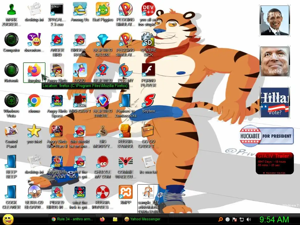This screenshot has height=225, width=300.
Task: Click the McCain 'Did you Vote?' gadget
Action: (275, 62)
